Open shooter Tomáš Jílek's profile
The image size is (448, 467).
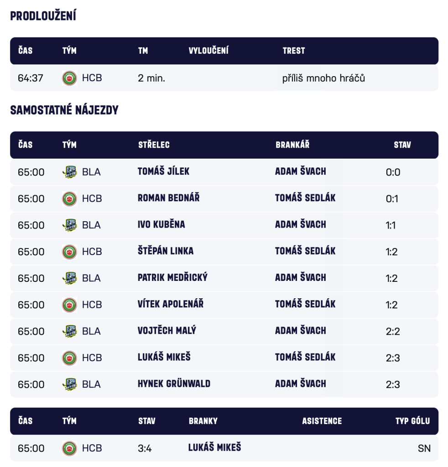(x=163, y=171)
